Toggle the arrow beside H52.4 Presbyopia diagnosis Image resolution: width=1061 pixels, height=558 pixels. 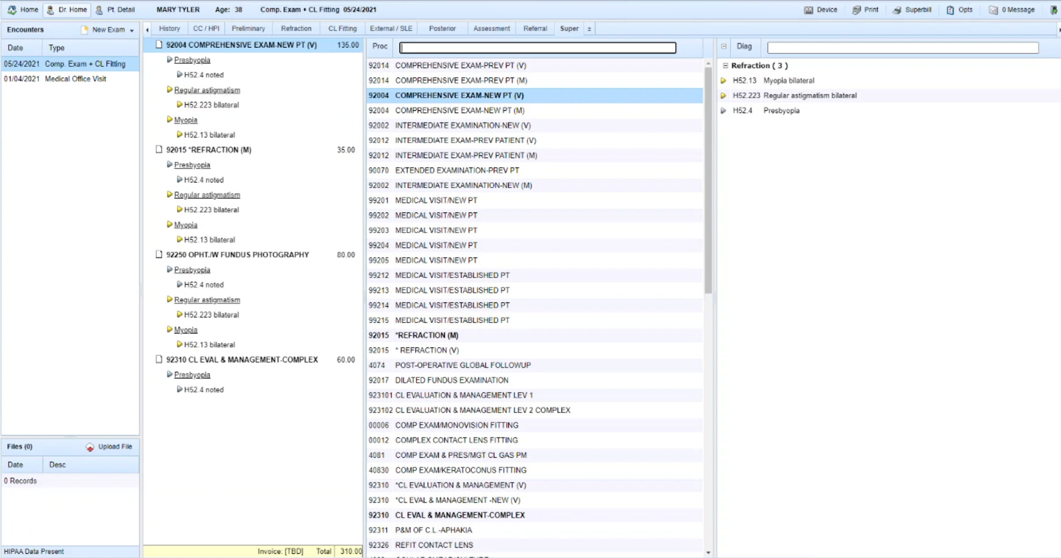click(724, 111)
